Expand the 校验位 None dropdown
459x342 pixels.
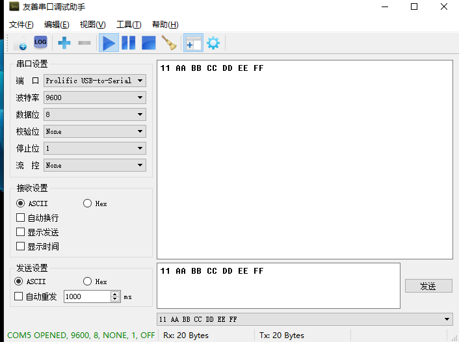(95, 131)
